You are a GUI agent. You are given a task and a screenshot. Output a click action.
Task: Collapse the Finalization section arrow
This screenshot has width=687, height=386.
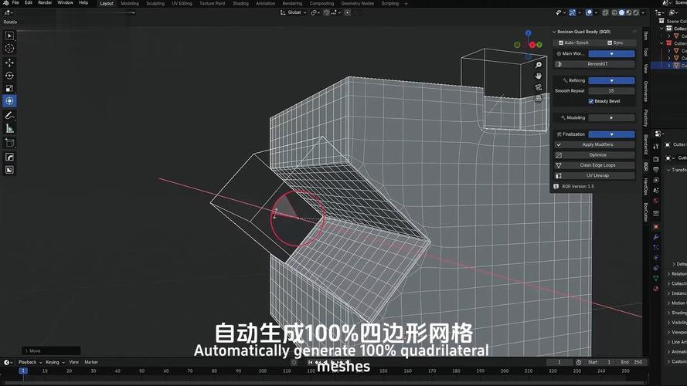[x=611, y=134]
